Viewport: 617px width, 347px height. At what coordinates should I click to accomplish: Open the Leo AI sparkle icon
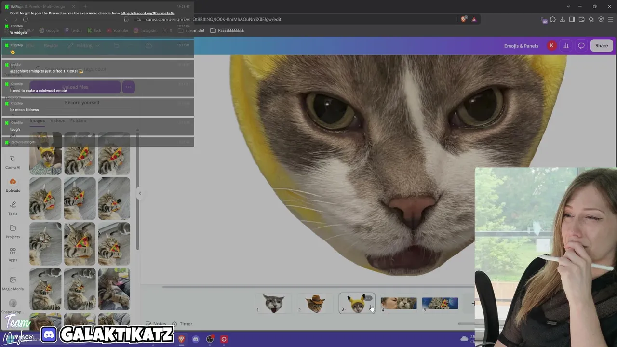pyautogui.click(x=591, y=19)
